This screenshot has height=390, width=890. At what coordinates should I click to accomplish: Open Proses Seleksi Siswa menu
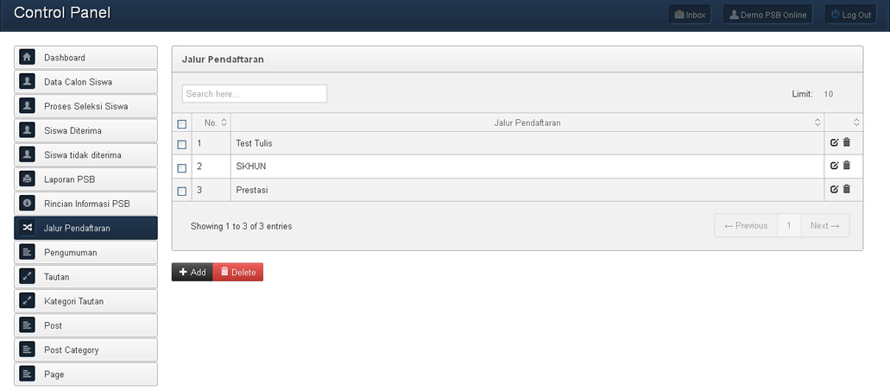click(x=85, y=106)
